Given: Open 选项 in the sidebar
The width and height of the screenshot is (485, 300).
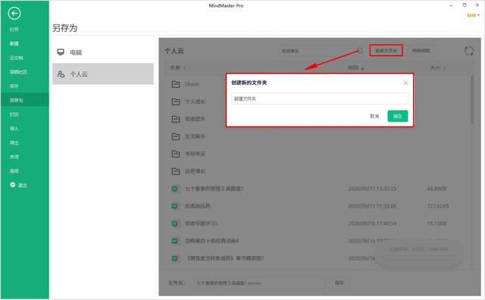Looking at the screenshot, I should click(14, 171).
